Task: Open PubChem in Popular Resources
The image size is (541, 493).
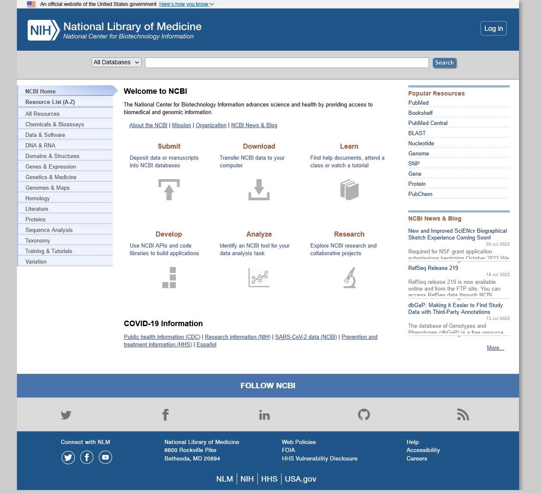Action: point(420,194)
